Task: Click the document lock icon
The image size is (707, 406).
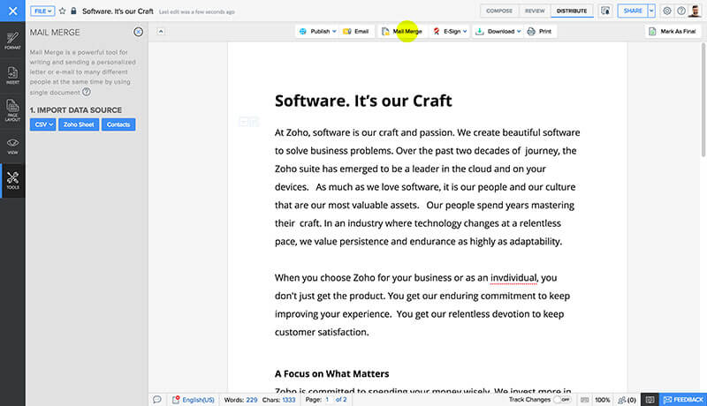Action: (73, 11)
